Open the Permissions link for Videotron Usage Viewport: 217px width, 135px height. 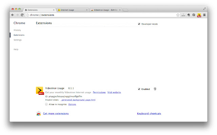click(99, 92)
